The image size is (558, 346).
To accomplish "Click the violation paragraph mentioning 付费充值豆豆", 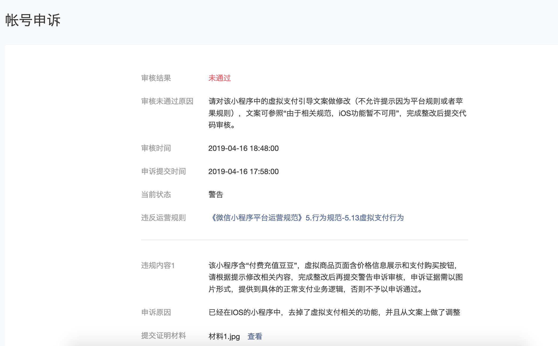I will click(x=336, y=277).
